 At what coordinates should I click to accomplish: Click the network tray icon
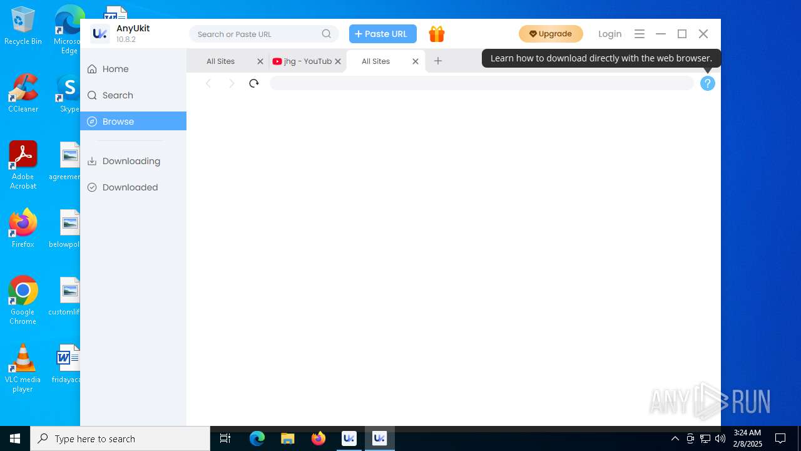(705, 438)
